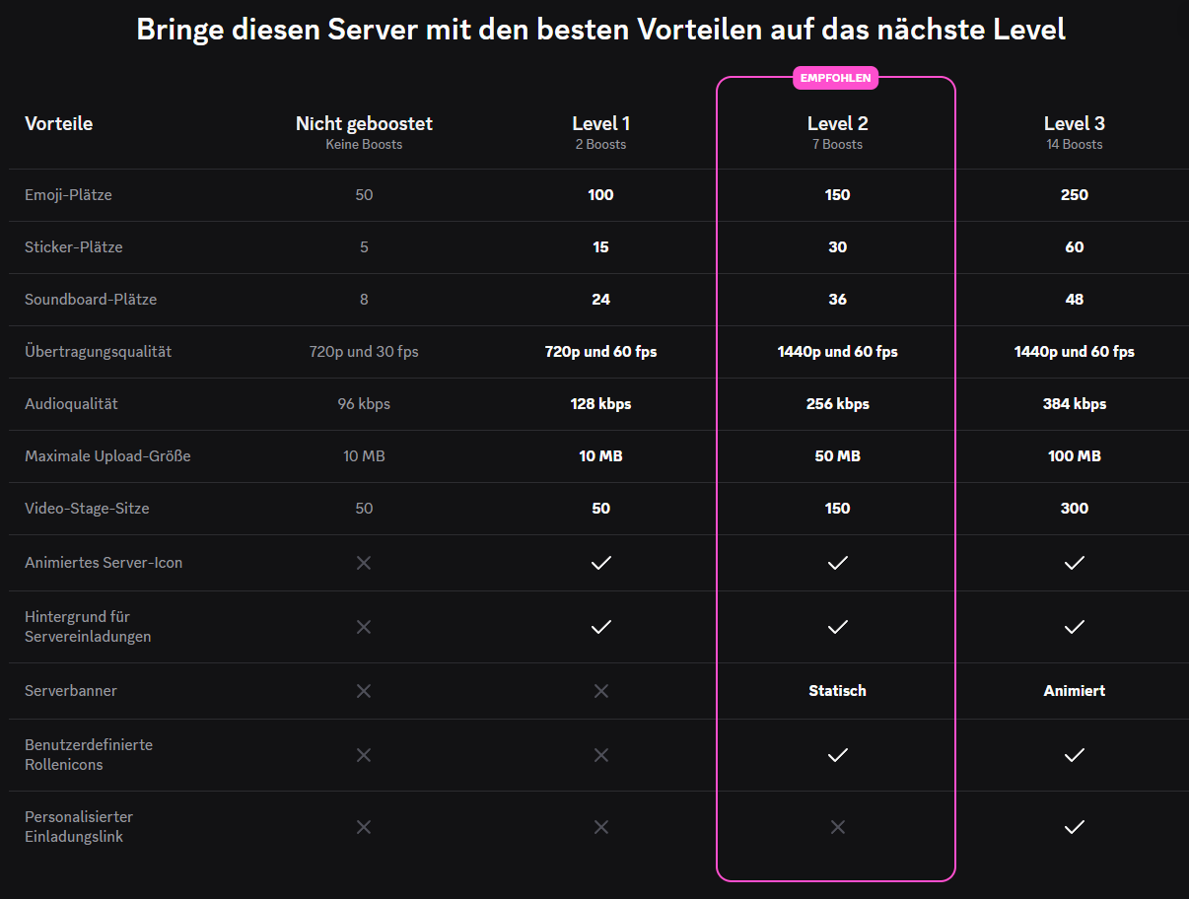Select the Level 1 column header
1189x899 pixels.
[x=601, y=123]
